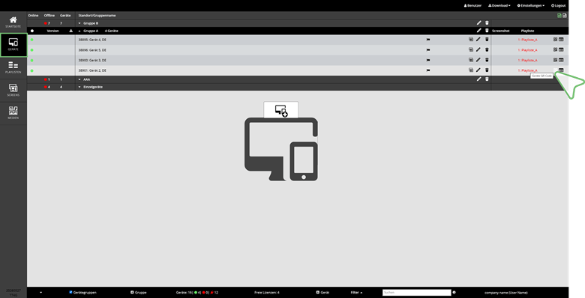This screenshot has height=298, width=585.
Task: Open the Download menu
Action: click(499, 5)
